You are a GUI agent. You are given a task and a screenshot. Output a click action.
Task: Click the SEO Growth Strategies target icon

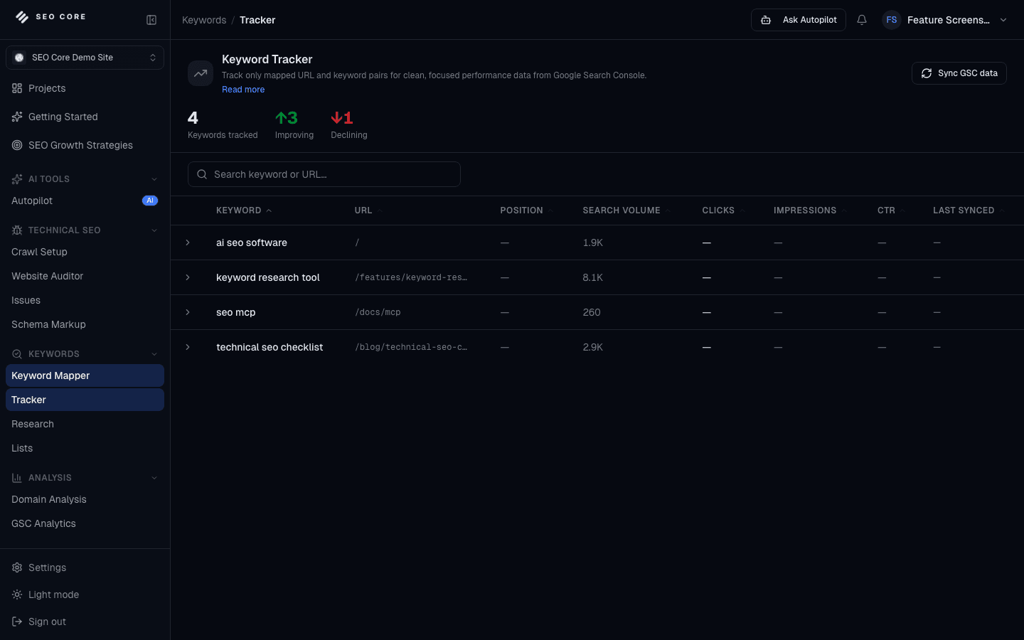[x=17, y=145]
